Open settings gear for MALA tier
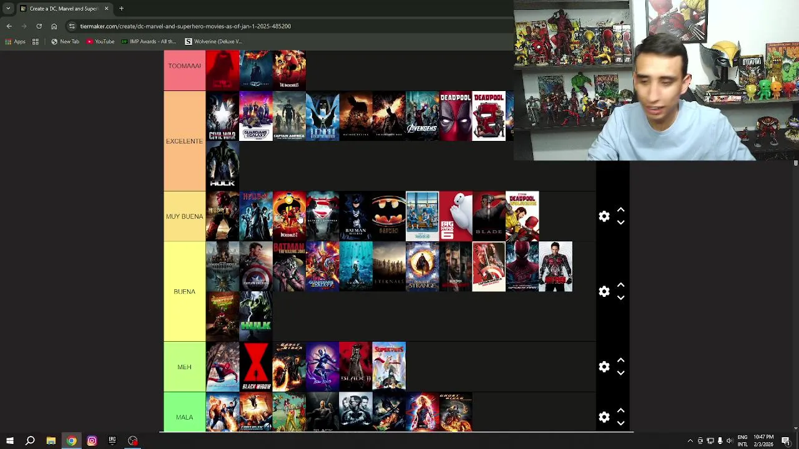Screen dimensions: 799x449 604,417
